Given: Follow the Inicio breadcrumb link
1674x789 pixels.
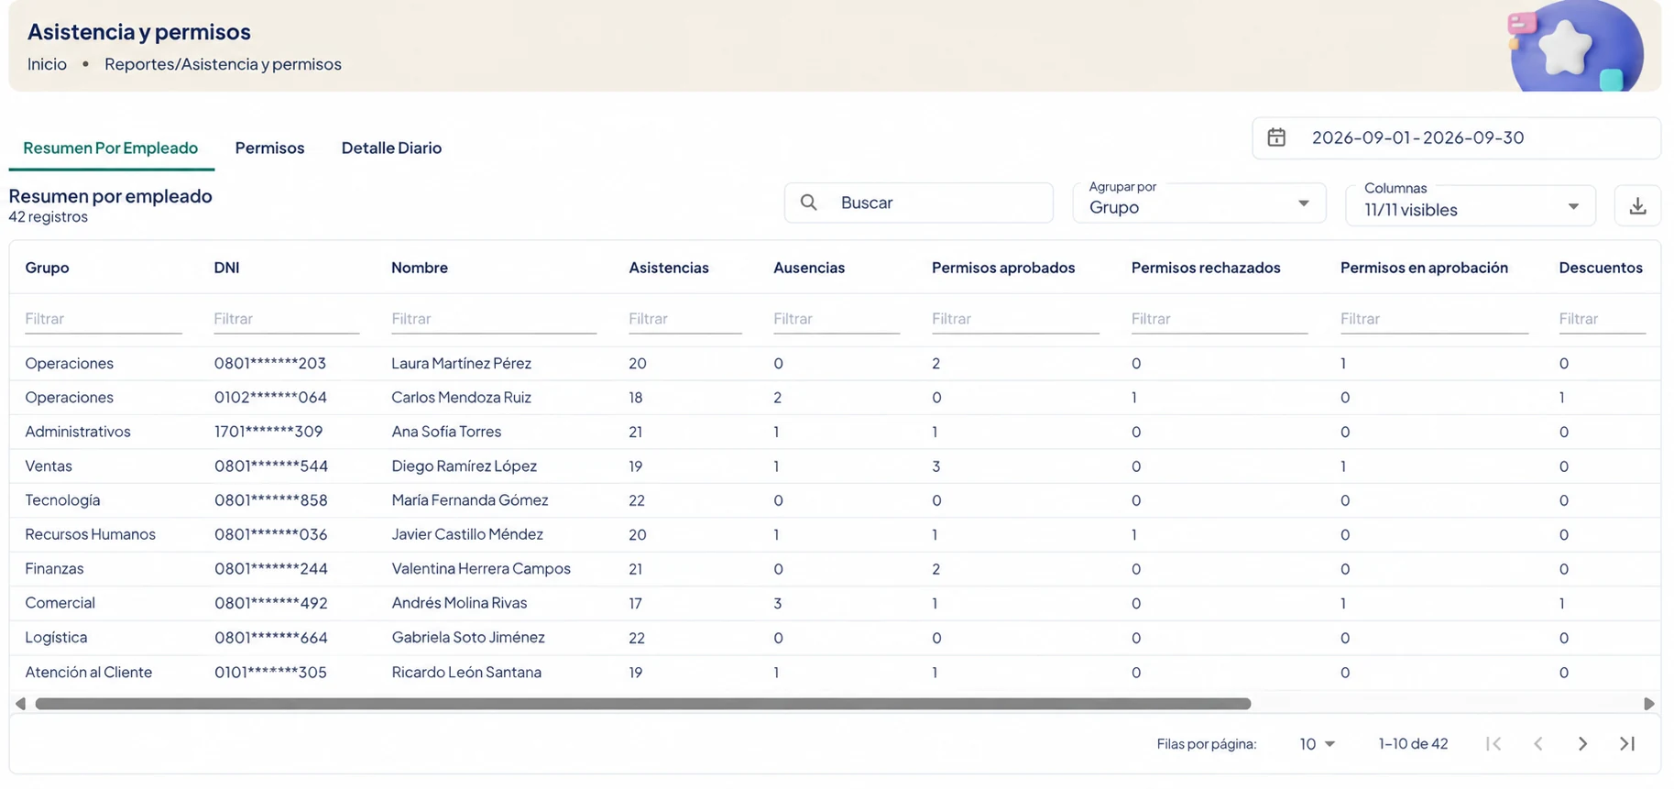Looking at the screenshot, I should [47, 64].
